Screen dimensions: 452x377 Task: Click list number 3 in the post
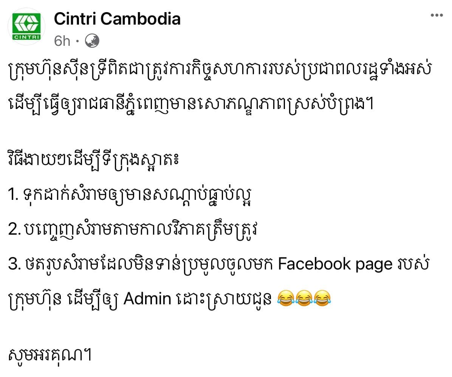pos(14,264)
